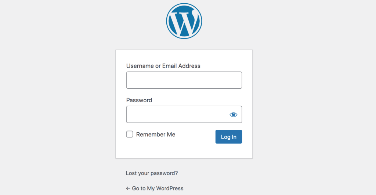Click the Remember Me label text
Screen dimensions: 376x195
click(156, 135)
